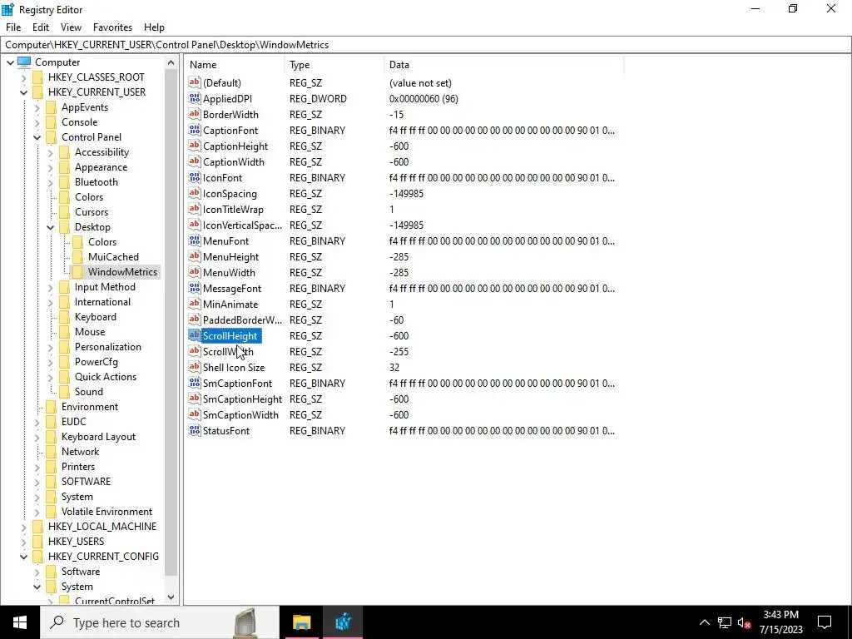Select the IconVerticalSpac... value name

pyautogui.click(x=242, y=225)
